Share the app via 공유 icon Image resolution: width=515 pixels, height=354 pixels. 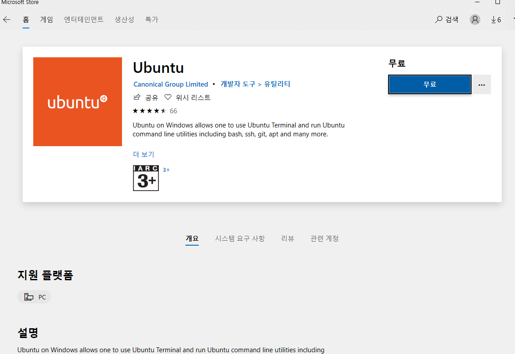click(x=146, y=97)
